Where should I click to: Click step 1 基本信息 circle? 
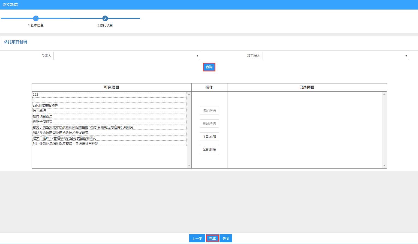(x=35, y=18)
